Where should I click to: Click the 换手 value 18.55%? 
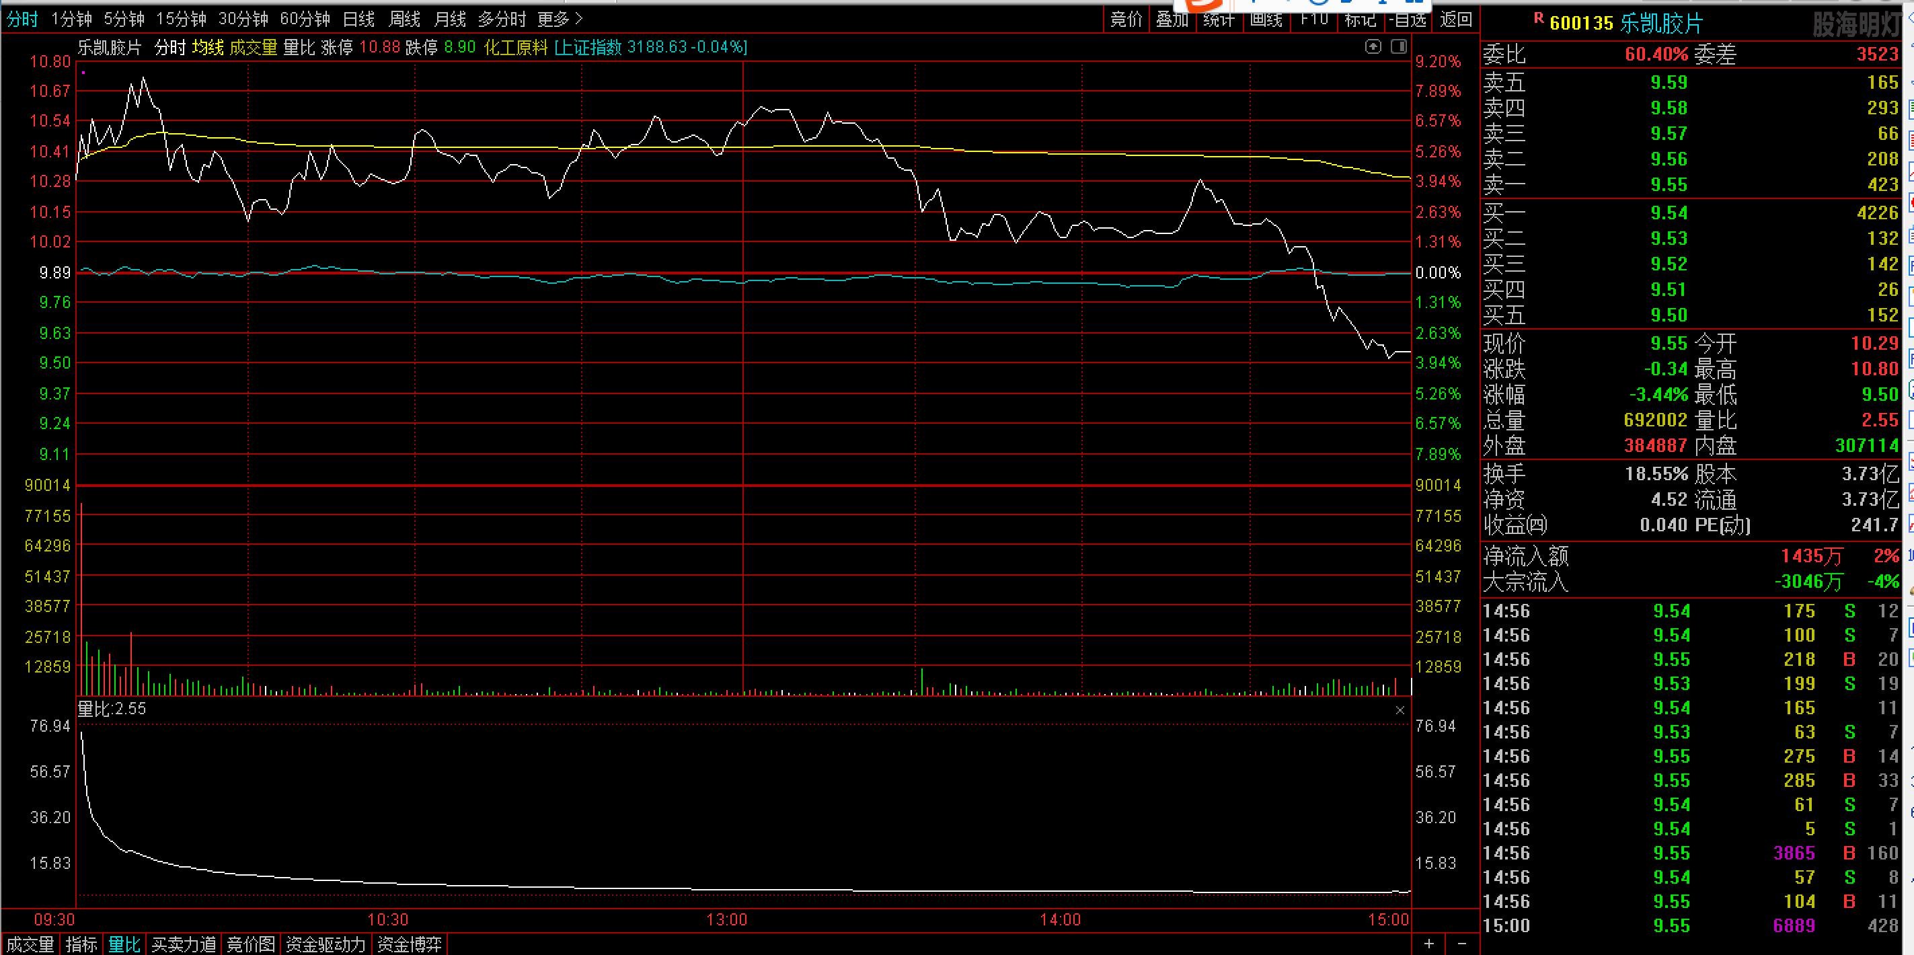point(1656,473)
